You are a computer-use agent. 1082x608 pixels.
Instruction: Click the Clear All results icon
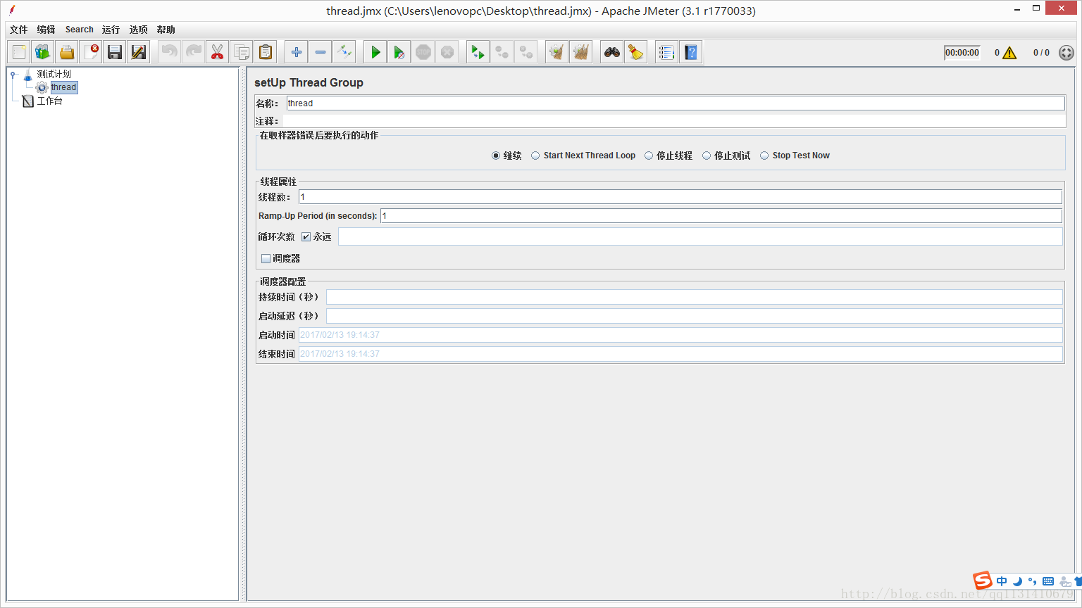[x=580, y=52]
